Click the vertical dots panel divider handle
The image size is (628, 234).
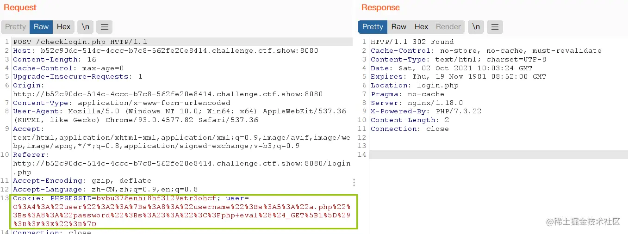tap(354, 183)
